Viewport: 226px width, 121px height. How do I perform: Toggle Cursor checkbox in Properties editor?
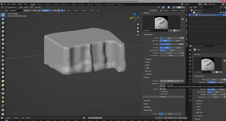click(198, 113)
